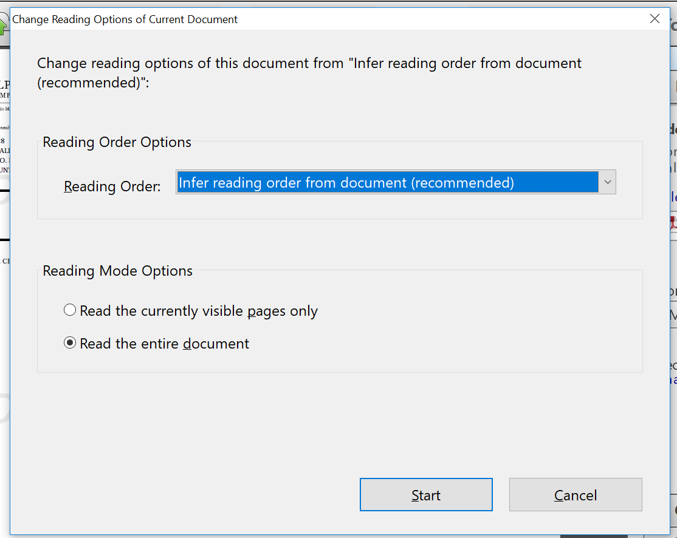The width and height of the screenshot is (677, 538).
Task: Click the "Reading Order Options" group title
Action: pos(117,142)
